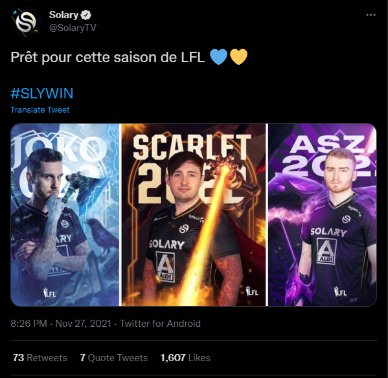Click the blue heart emoji
This screenshot has height=378, width=388.
point(218,57)
